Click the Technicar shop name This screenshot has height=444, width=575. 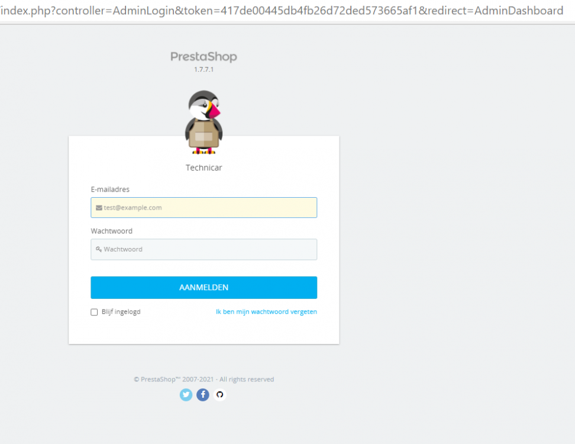click(204, 168)
